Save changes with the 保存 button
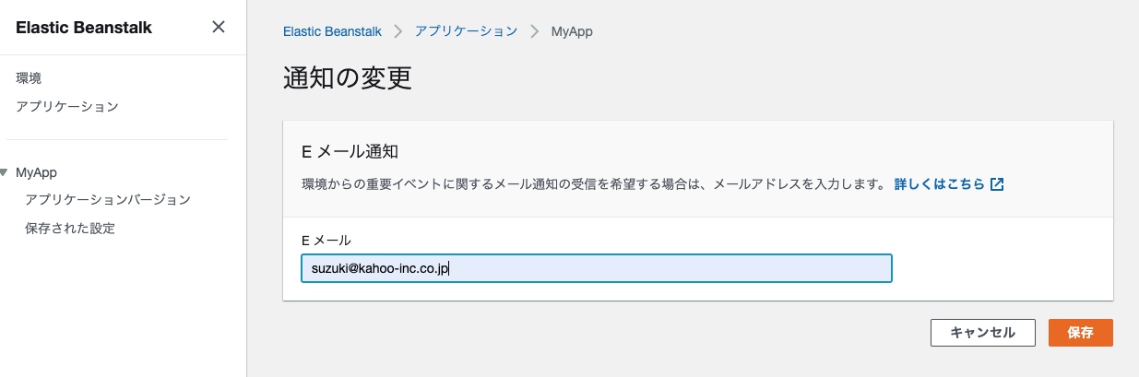The image size is (1139, 377). pyautogui.click(x=1080, y=333)
